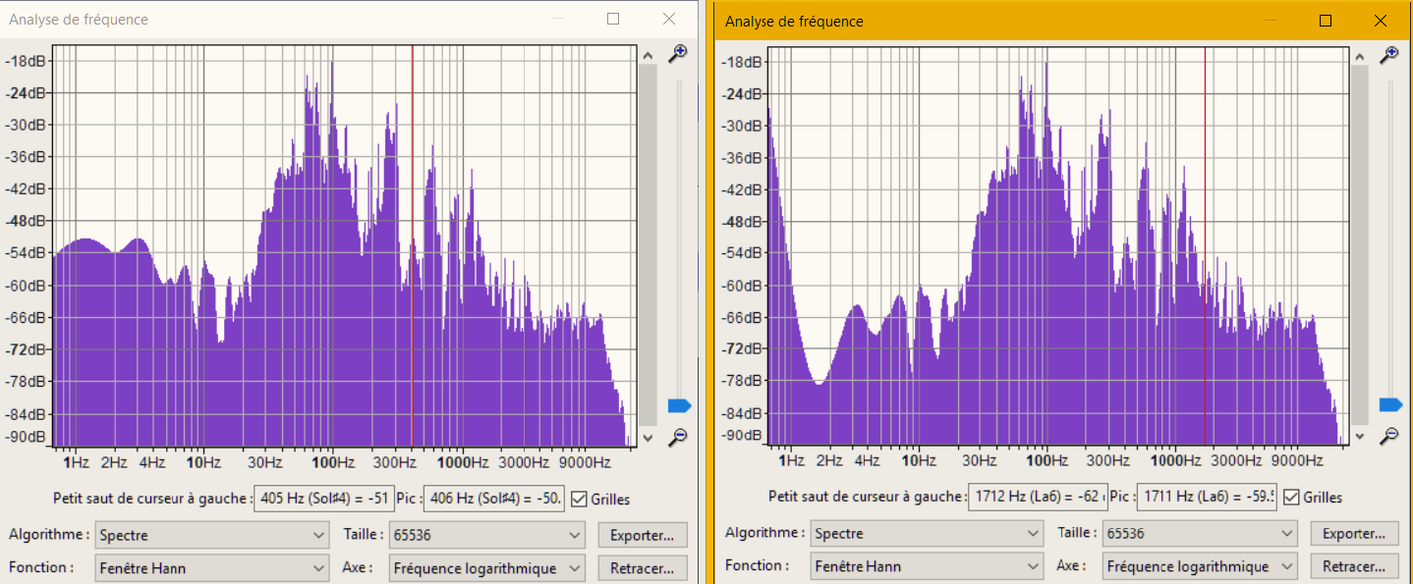Click the blue zoom slider handle, right window
The height and width of the screenshot is (584, 1413).
(1390, 404)
